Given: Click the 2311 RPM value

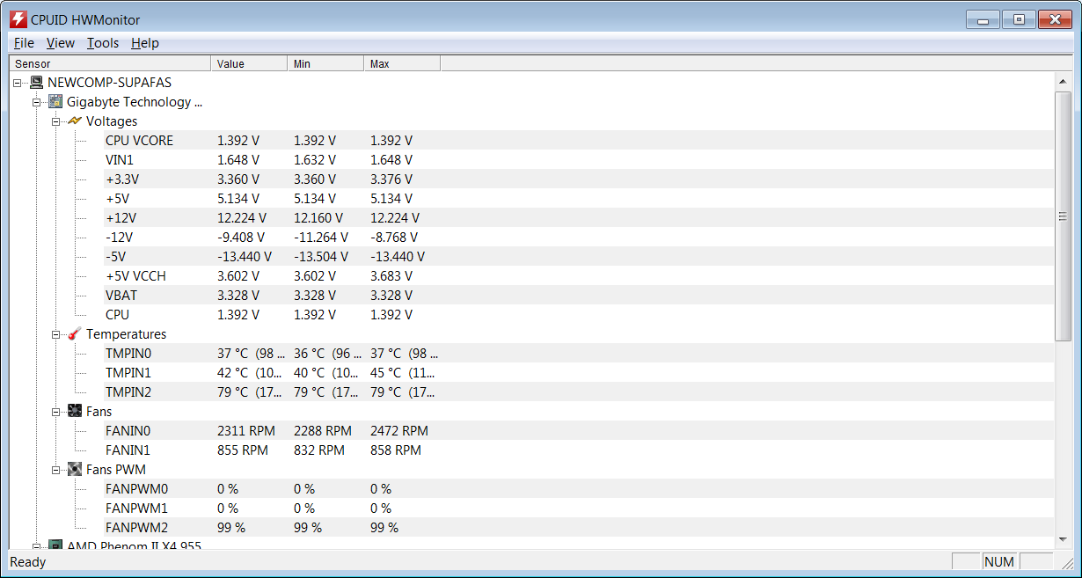Looking at the screenshot, I should tap(246, 431).
